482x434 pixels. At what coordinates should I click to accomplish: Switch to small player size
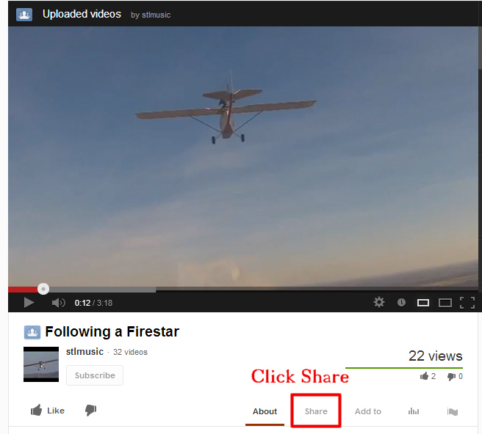tap(423, 303)
